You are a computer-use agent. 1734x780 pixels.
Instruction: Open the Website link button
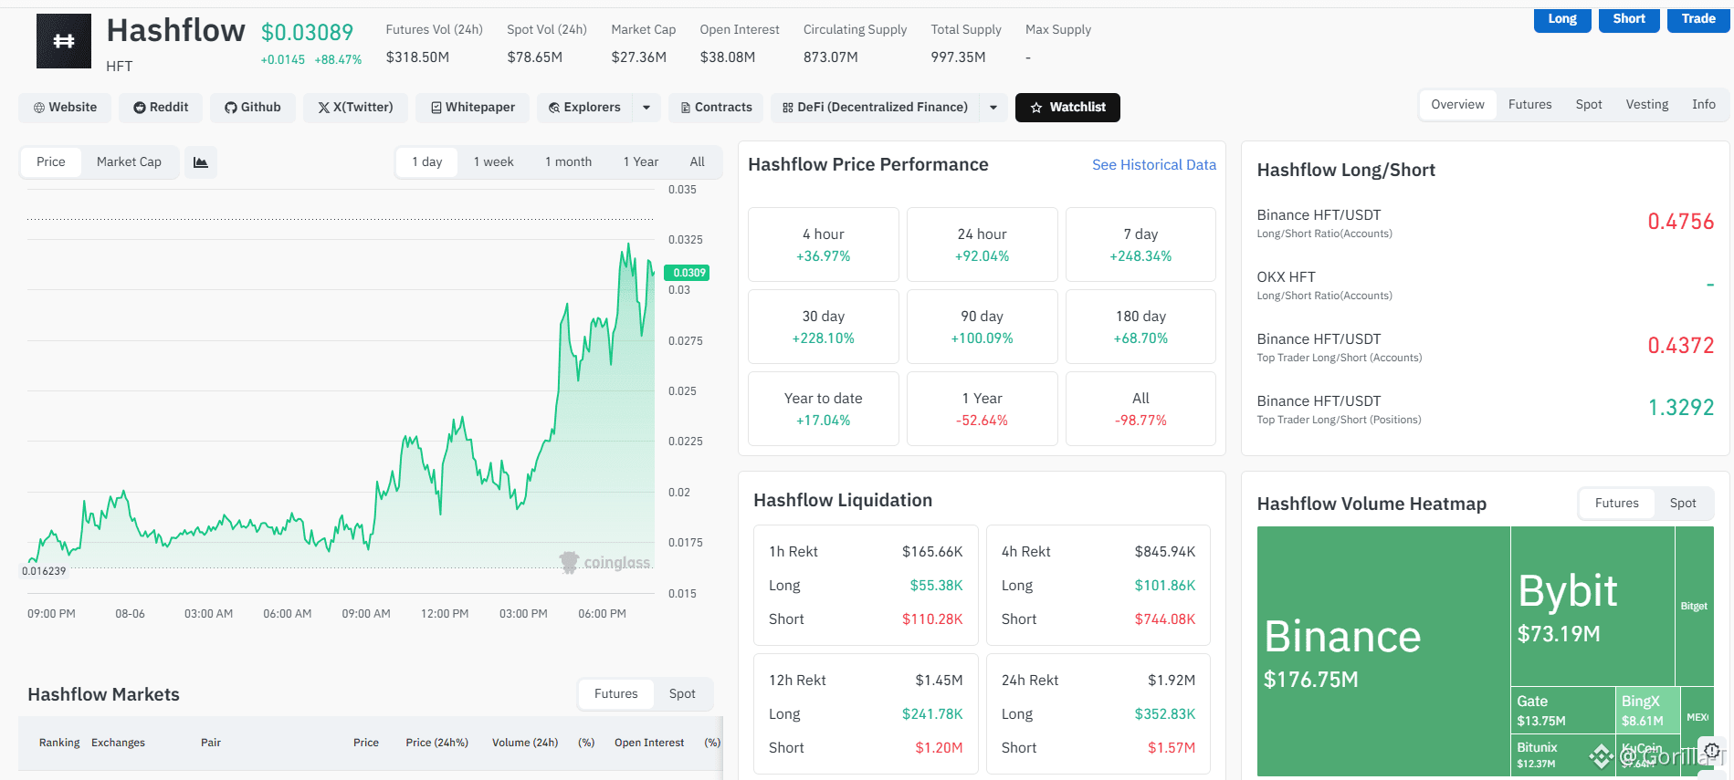coord(65,108)
